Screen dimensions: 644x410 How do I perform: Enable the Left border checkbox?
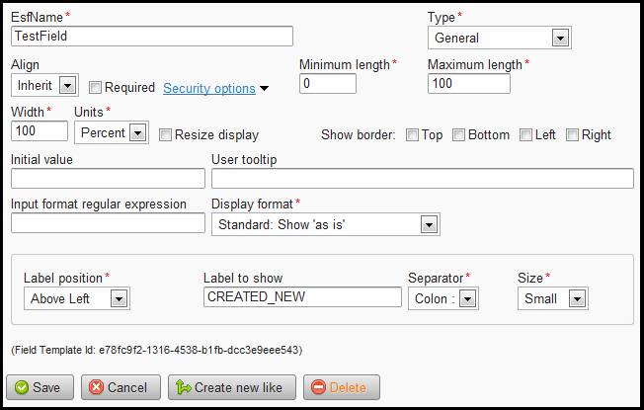pyautogui.click(x=526, y=135)
